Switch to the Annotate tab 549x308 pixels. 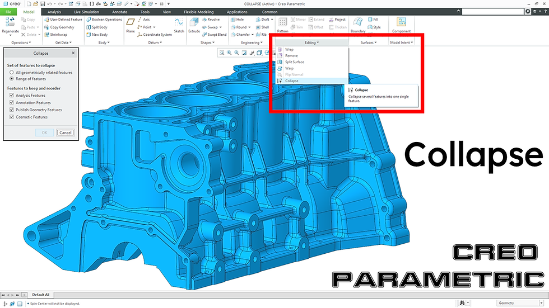coord(119,12)
